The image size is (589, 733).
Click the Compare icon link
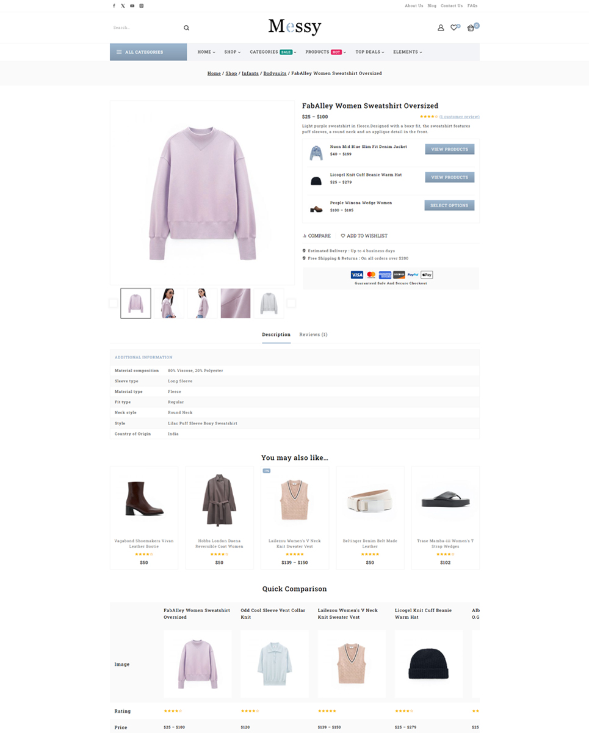(316, 236)
